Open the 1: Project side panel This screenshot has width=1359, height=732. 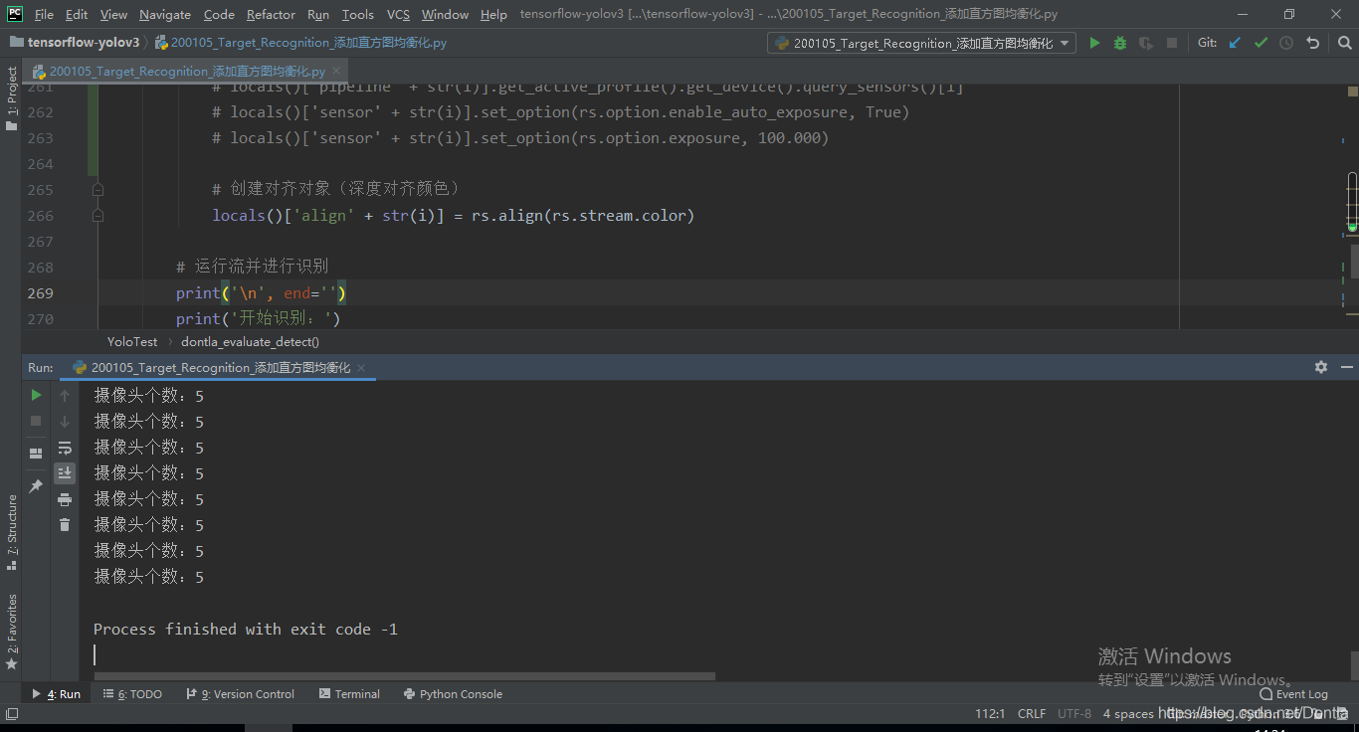[x=12, y=99]
